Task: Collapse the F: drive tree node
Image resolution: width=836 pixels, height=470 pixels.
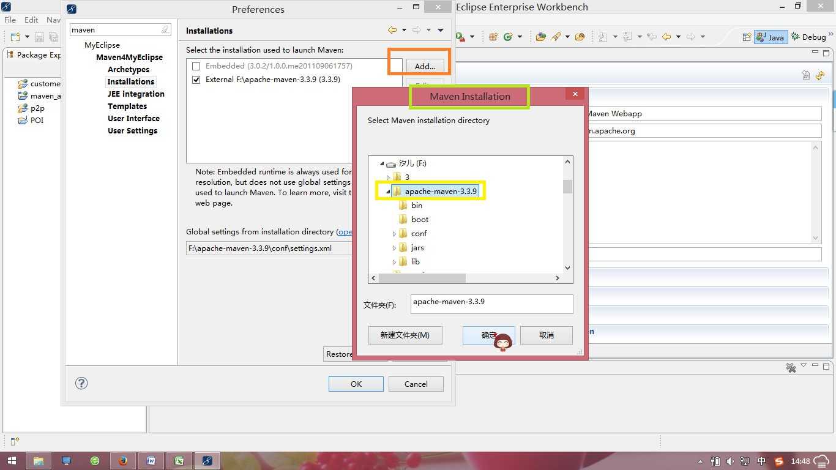Action: [x=383, y=163]
